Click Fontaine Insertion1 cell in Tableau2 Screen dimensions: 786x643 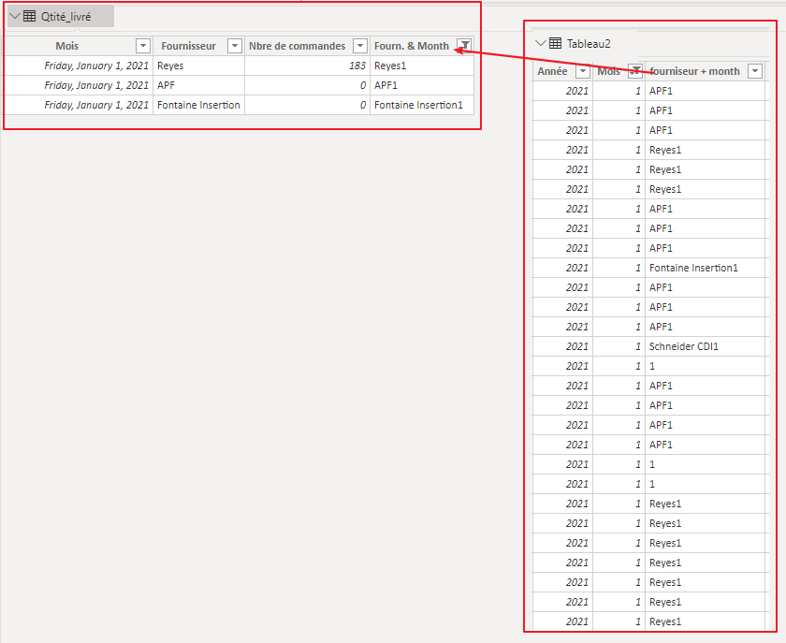tap(706, 268)
